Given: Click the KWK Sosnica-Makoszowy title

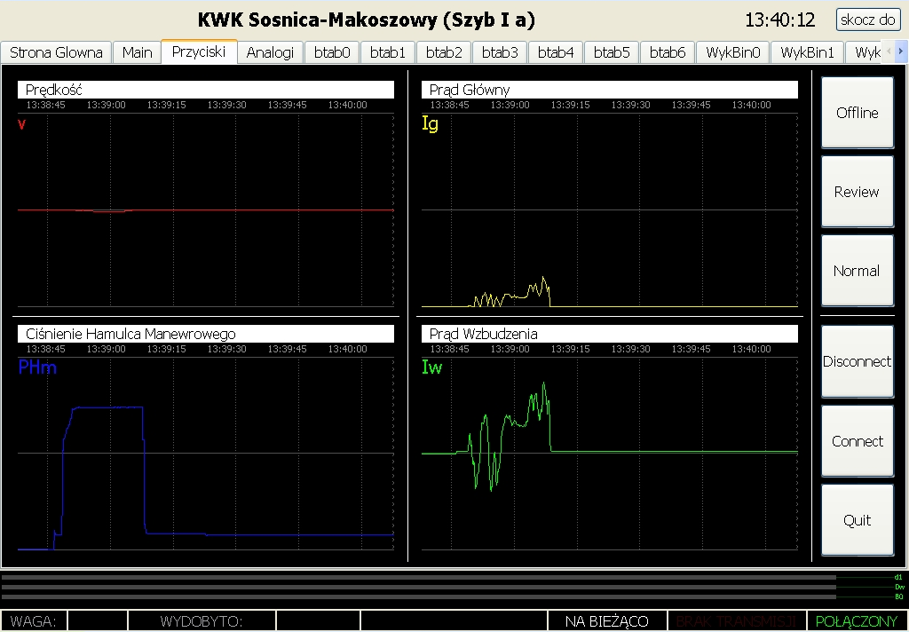Looking at the screenshot, I should pyautogui.click(x=367, y=20).
